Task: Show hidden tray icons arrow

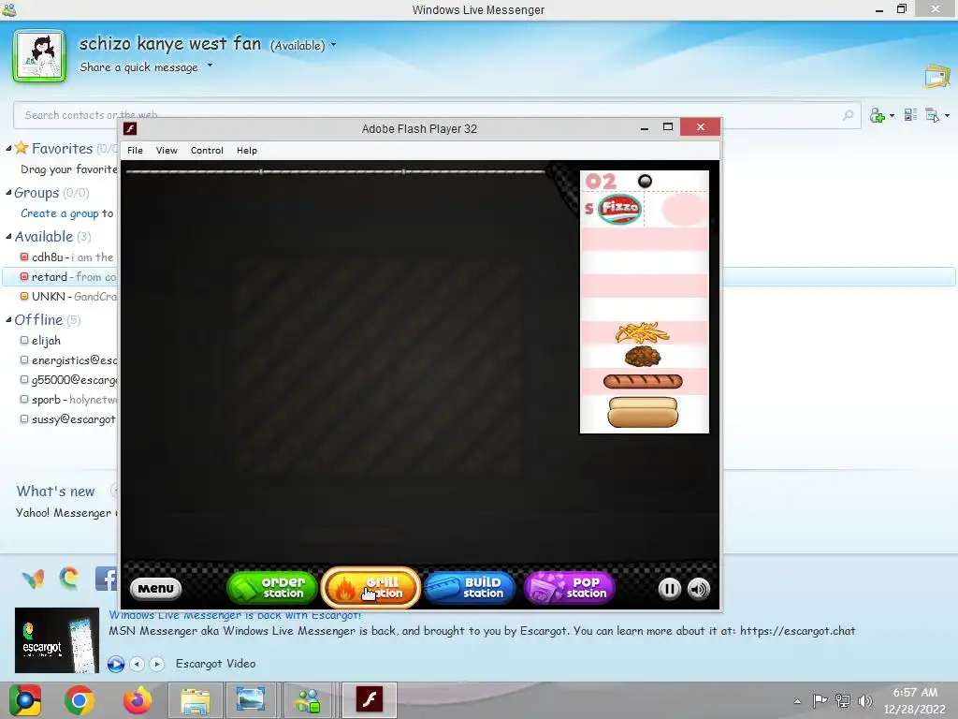Action: tap(797, 700)
